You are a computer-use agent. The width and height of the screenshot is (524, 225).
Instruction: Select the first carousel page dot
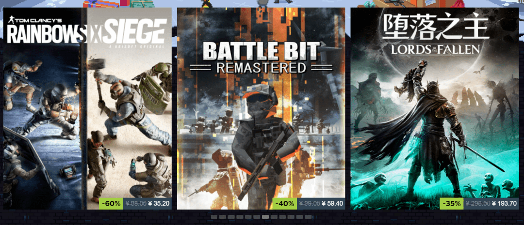click(x=214, y=217)
